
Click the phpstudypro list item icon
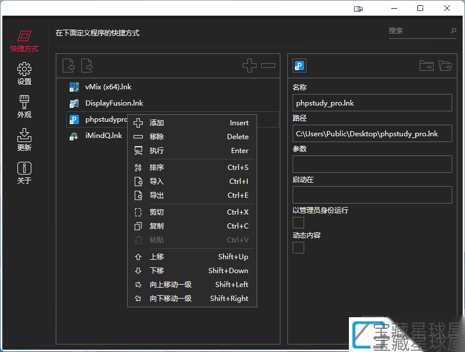74,119
